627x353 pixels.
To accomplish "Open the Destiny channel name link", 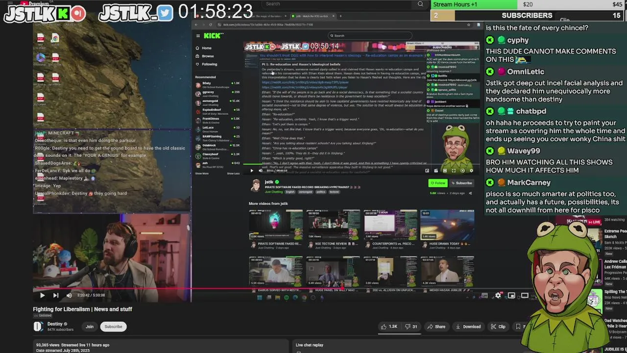I will 55,324.
